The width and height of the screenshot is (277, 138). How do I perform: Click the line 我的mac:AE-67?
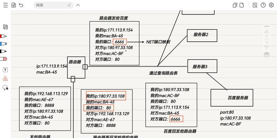coord(39,99)
